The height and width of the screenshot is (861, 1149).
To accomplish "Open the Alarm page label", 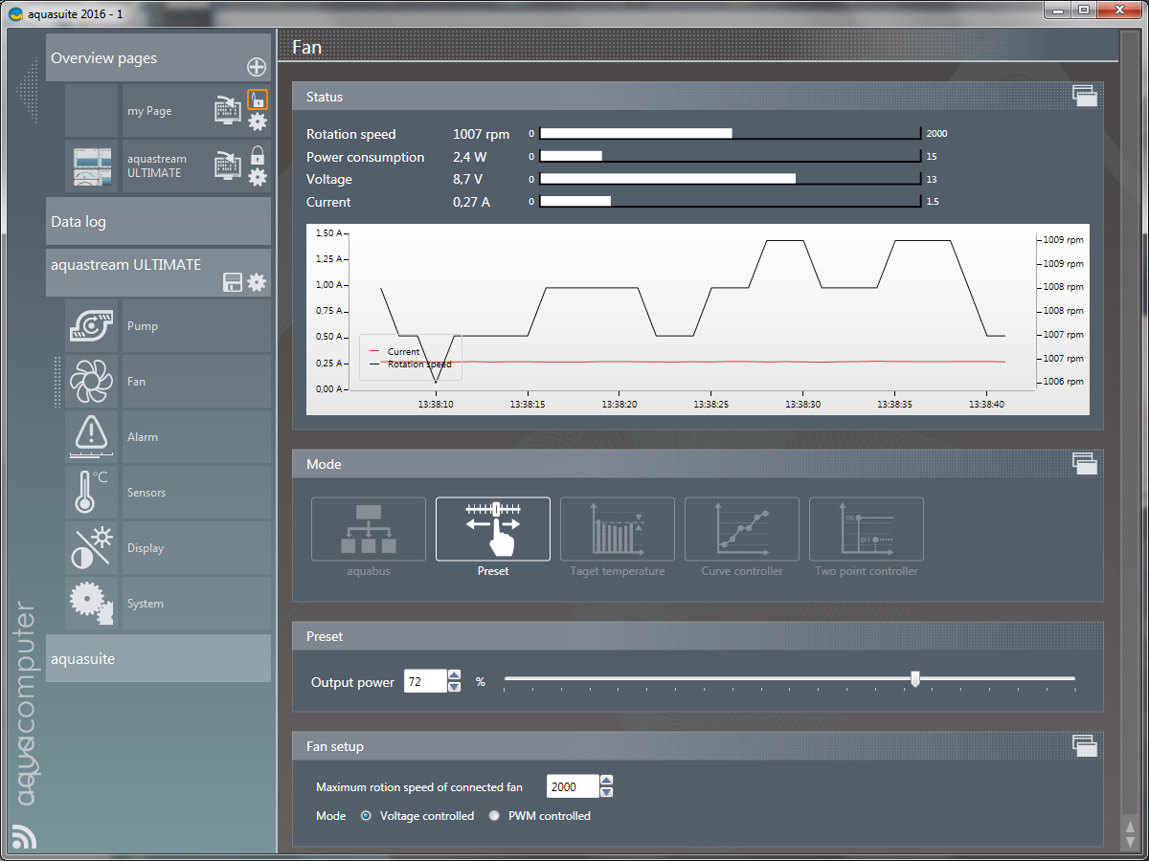I will click(x=143, y=437).
